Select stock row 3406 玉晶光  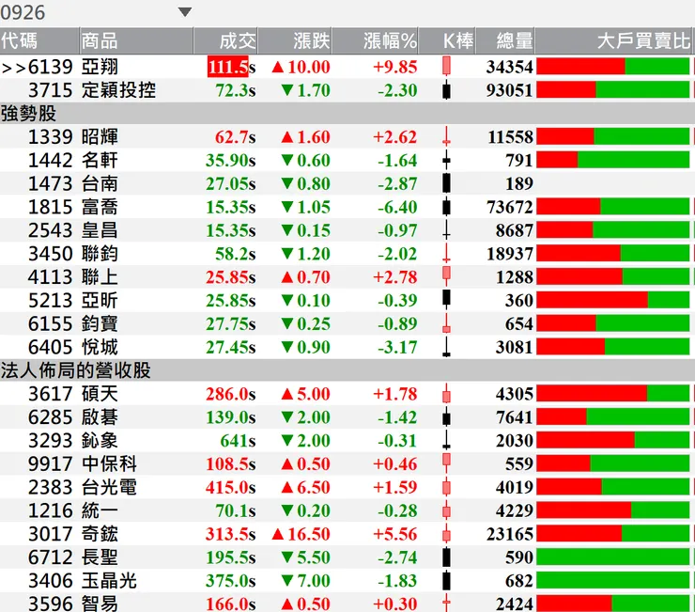click(x=347, y=581)
